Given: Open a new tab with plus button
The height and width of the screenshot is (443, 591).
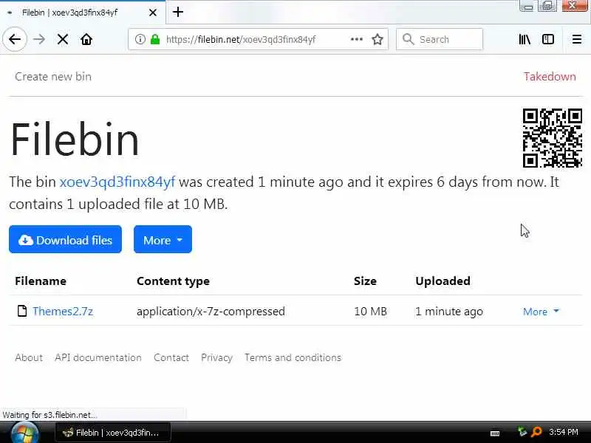Looking at the screenshot, I should [178, 12].
